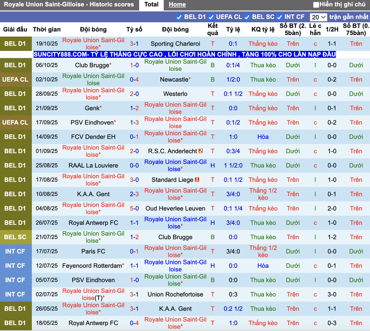Click Union Rochefortoise team name
Viewport: 370px width, 331px height.
(175, 295)
